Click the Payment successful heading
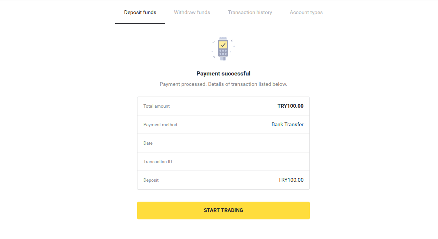The height and width of the screenshot is (239, 438). click(223, 73)
